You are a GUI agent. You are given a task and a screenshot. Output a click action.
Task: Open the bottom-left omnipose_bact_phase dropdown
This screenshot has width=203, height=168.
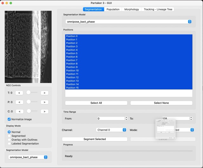point(28,157)
